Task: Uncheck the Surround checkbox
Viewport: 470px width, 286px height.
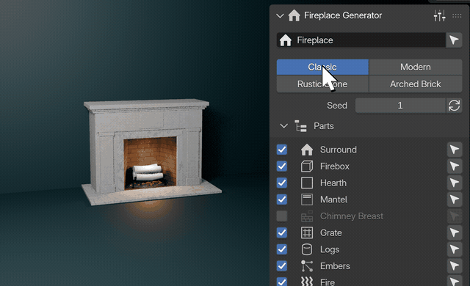Action: (282, 150)
